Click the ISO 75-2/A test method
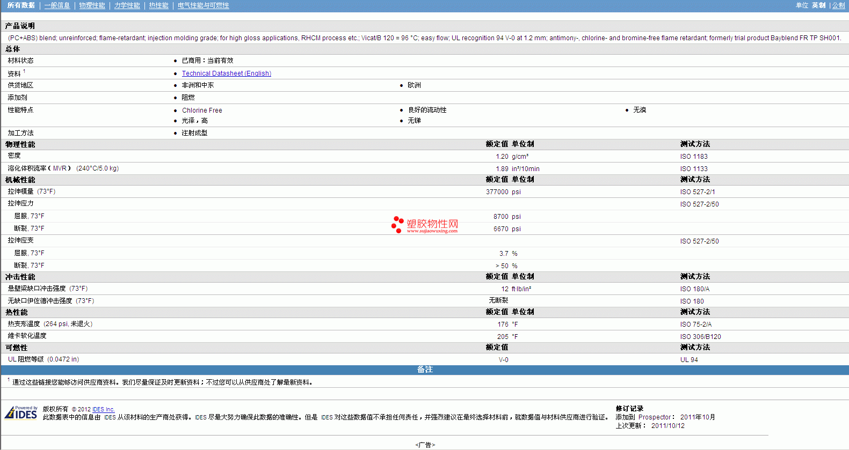 [696, 324]
